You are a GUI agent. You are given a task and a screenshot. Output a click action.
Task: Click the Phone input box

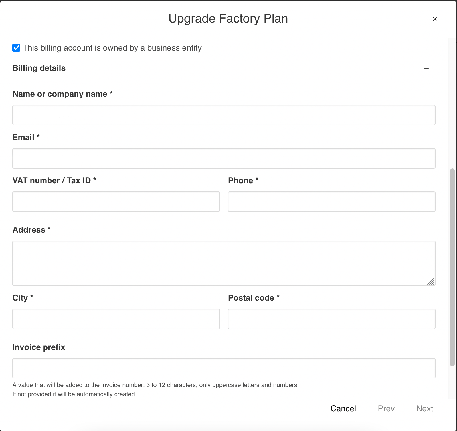331,202
